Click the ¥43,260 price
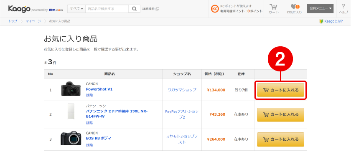The width and height of the screenshot is (351, 167). (x=217, y=114)
